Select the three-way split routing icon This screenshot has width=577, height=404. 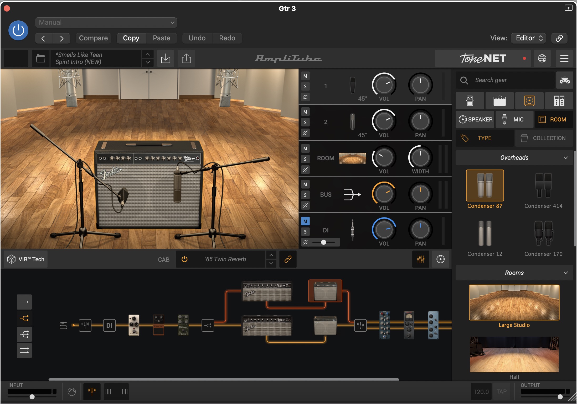[x=24, y=334]
